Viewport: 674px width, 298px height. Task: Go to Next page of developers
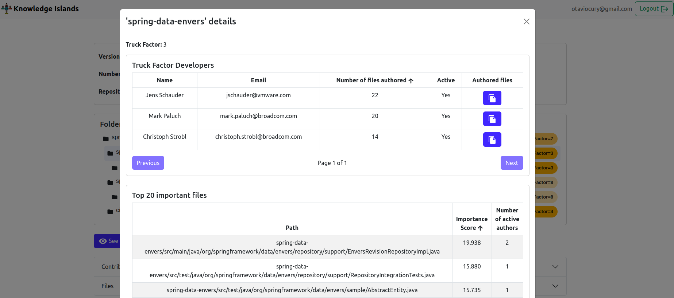(x=512, y=163)
